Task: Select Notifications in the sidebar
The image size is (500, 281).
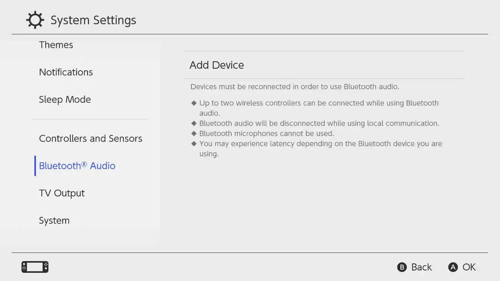Action: 66,72
